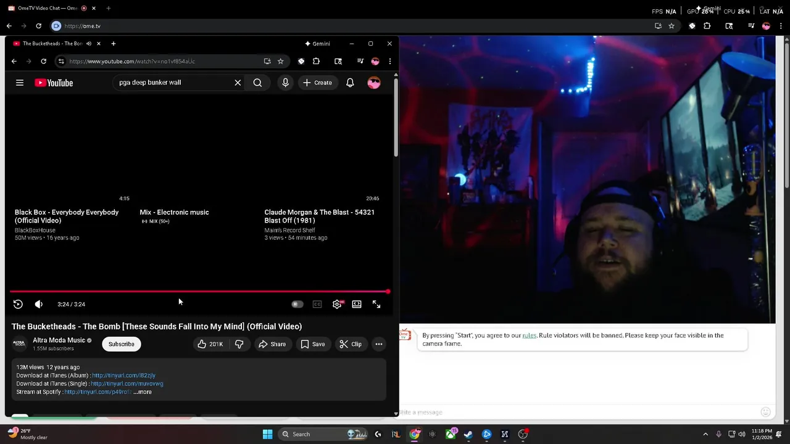Screen dimensions: 790x444
Task: Reload the OmeTV page
Action: tap(38, 26)
